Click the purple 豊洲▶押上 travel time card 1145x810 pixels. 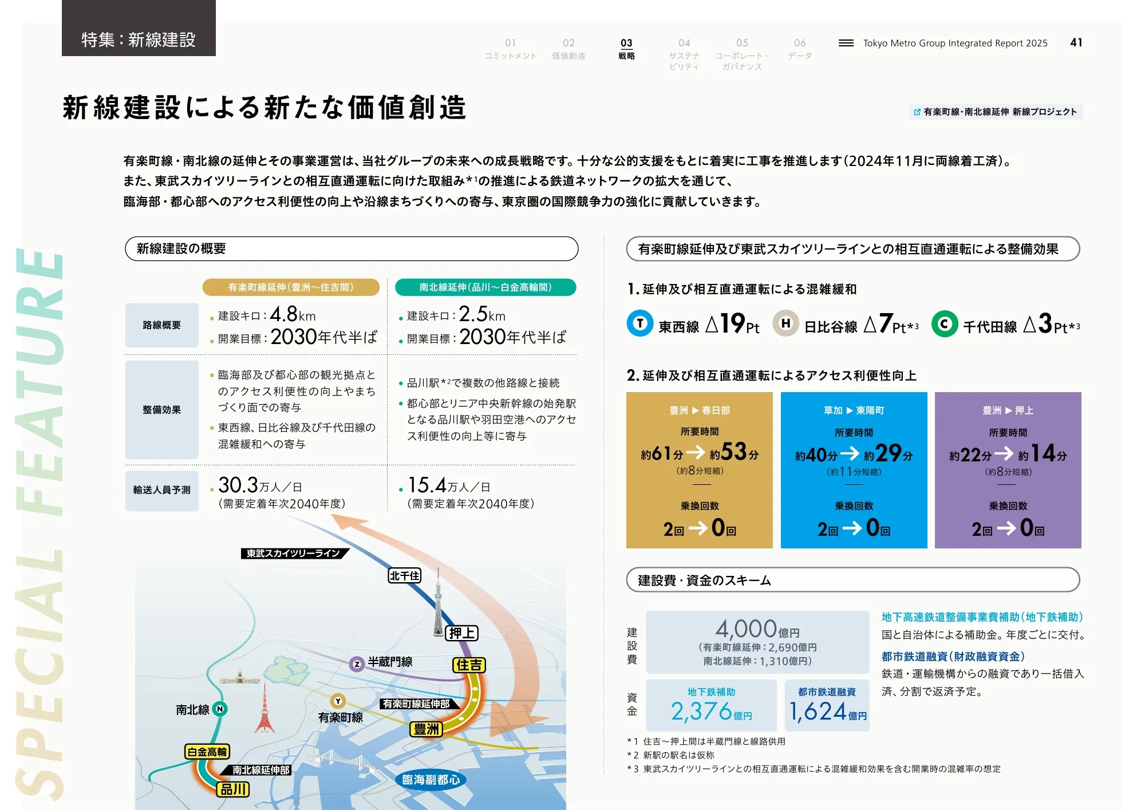click(1008, 470)
